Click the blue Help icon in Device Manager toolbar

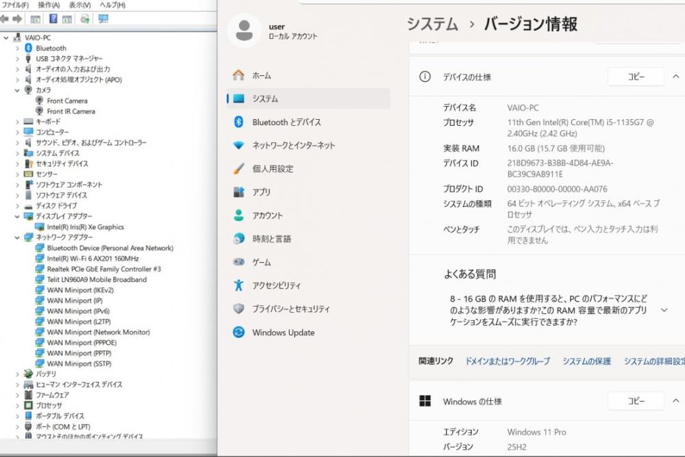click(53, 18)
